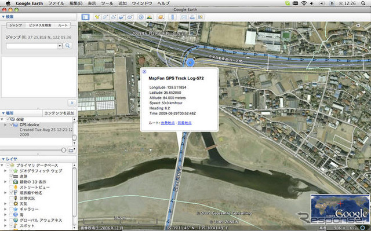Click the 到着地点 link in the balloon
Viewport: 371px width, 231px height.
184,123
